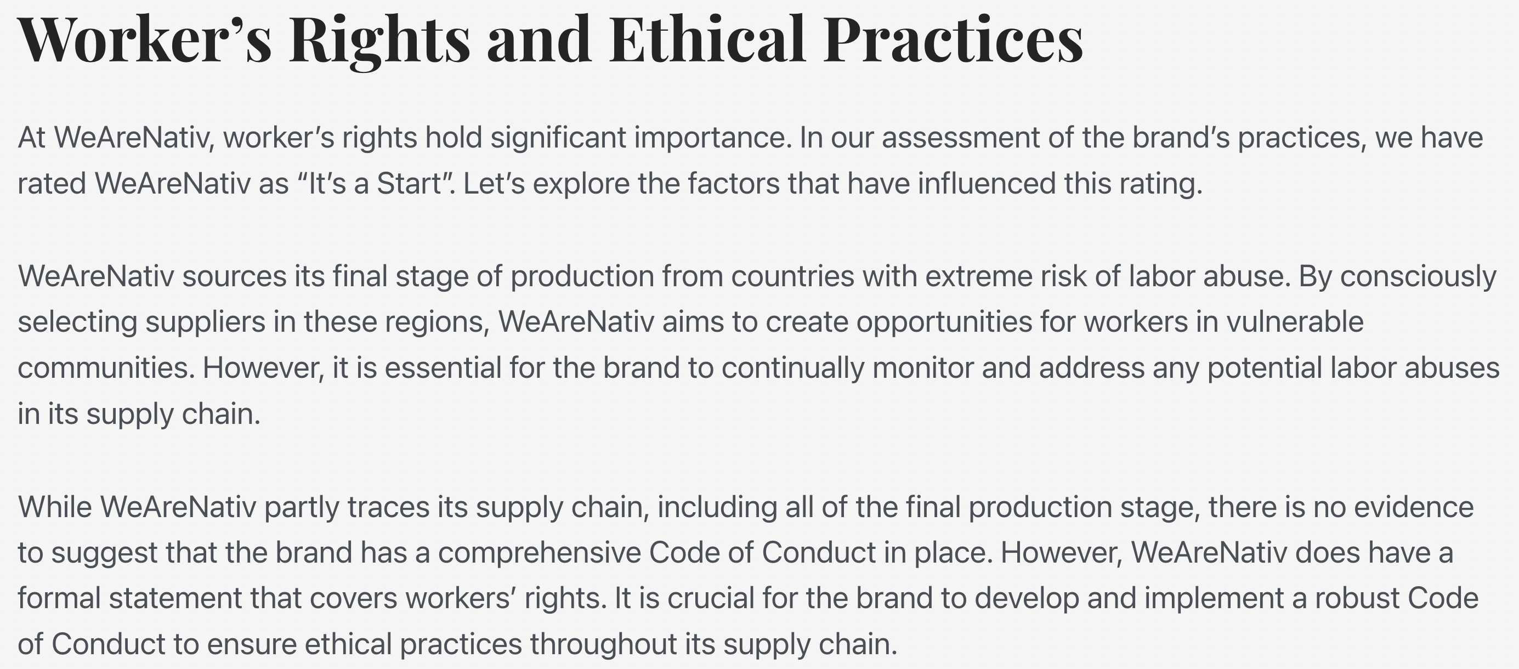Click the "Worker's Rights and Ethical Practices" heading
Viewport: 1519px width, 669px height.
tap(549, 39)
